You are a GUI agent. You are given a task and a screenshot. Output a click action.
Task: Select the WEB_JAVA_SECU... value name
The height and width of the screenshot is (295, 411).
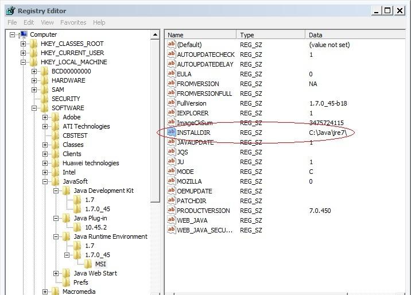tap(205, 230)
